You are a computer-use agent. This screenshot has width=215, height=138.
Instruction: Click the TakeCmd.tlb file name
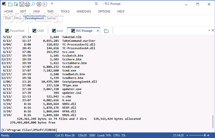72,37
